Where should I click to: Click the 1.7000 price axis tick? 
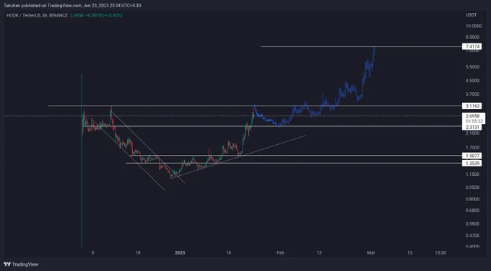pyautogui.click(x=473, y=148)
